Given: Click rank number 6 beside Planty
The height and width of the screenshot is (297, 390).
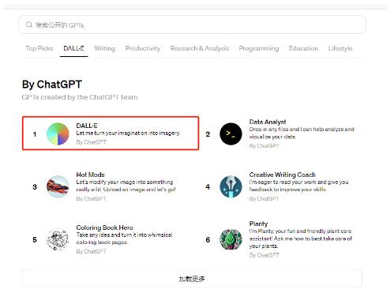Looking at the screenshot, I should click(x=208, y=240).
